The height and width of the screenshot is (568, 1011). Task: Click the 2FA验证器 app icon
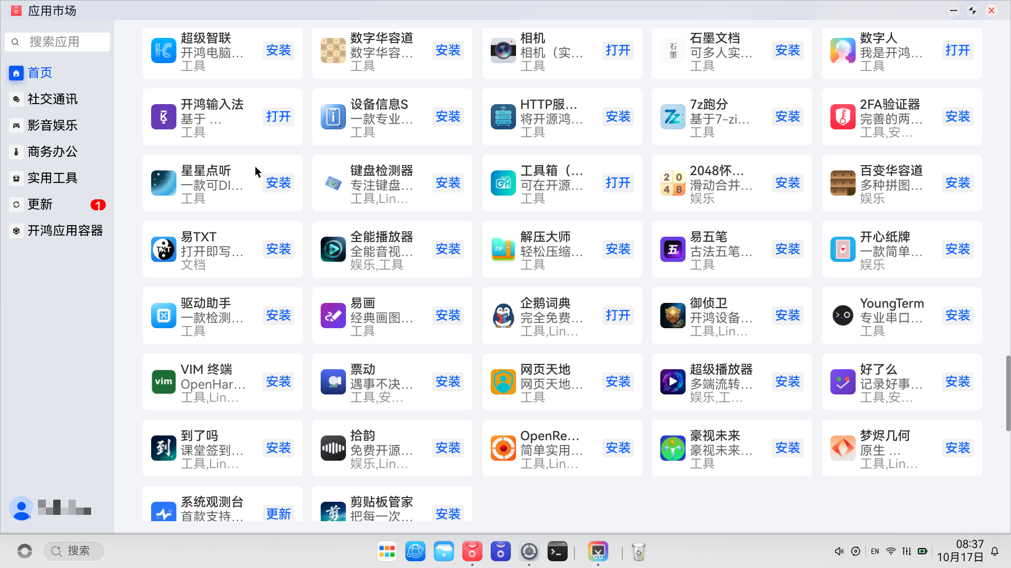pos(843,117)
